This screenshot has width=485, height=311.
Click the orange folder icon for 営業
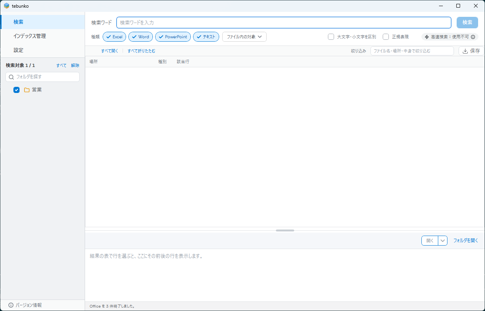tap(27, 90)
